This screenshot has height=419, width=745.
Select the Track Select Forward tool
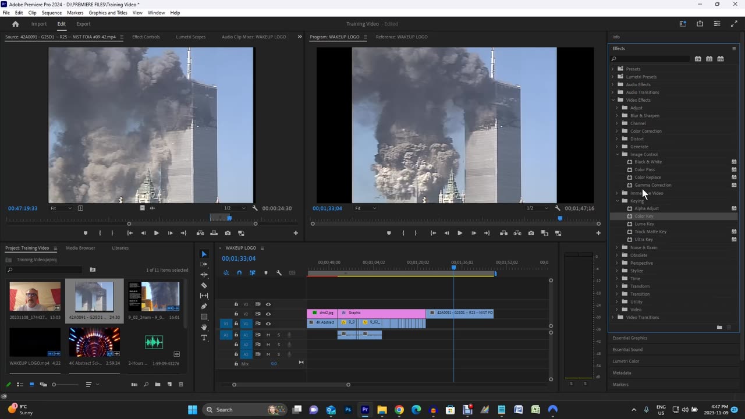(204, 264)
